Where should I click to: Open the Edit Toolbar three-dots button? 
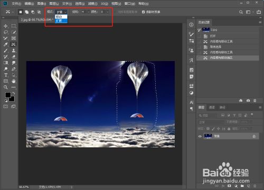point(14,87)
